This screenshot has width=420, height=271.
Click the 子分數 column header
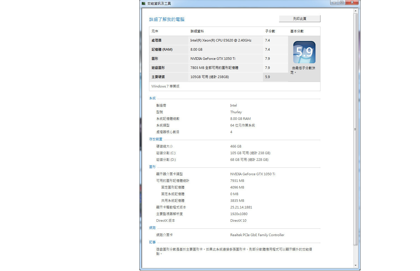270,31
